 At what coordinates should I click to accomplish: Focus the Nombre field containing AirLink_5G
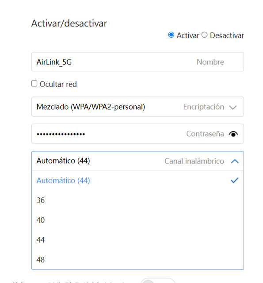[x=137, y=62]
